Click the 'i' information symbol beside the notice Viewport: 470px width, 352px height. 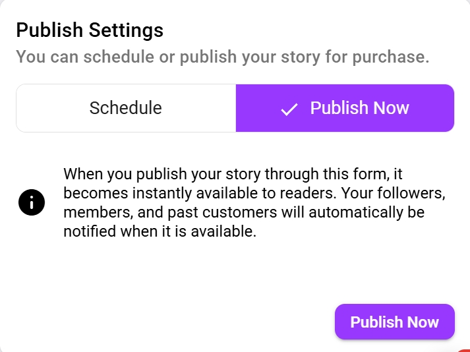[32, 202]
